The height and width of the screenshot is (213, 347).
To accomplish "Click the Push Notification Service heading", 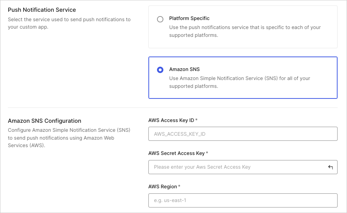I will (42, 10).
